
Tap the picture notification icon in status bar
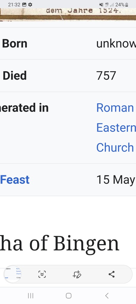click(24, 4)
